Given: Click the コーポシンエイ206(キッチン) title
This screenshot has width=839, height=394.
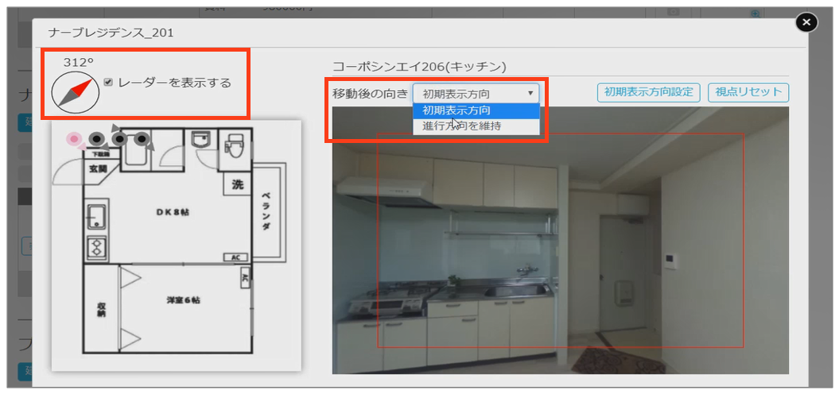Looking at the screenshot, I should (x=419, y=67).
